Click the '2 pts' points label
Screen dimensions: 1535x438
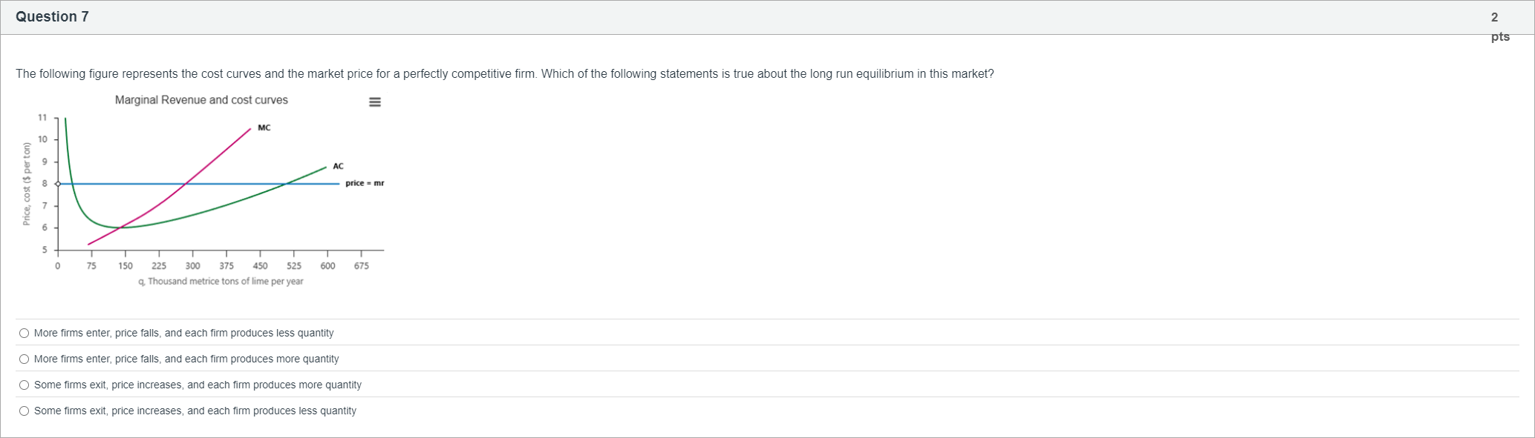(x=1499, y=27)
